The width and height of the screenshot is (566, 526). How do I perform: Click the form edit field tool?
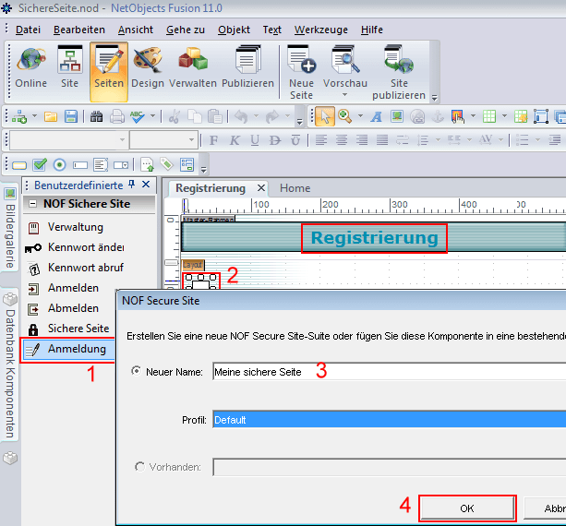80,165
